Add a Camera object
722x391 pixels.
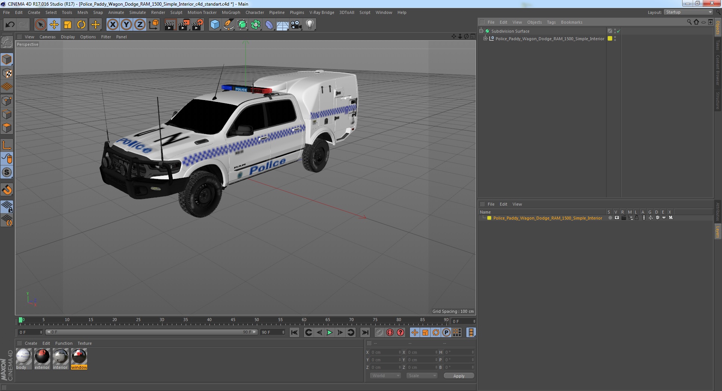[x=296, y=25]
